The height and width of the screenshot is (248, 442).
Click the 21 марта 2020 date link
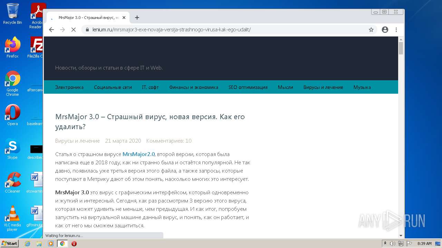[x=123, y=141]
